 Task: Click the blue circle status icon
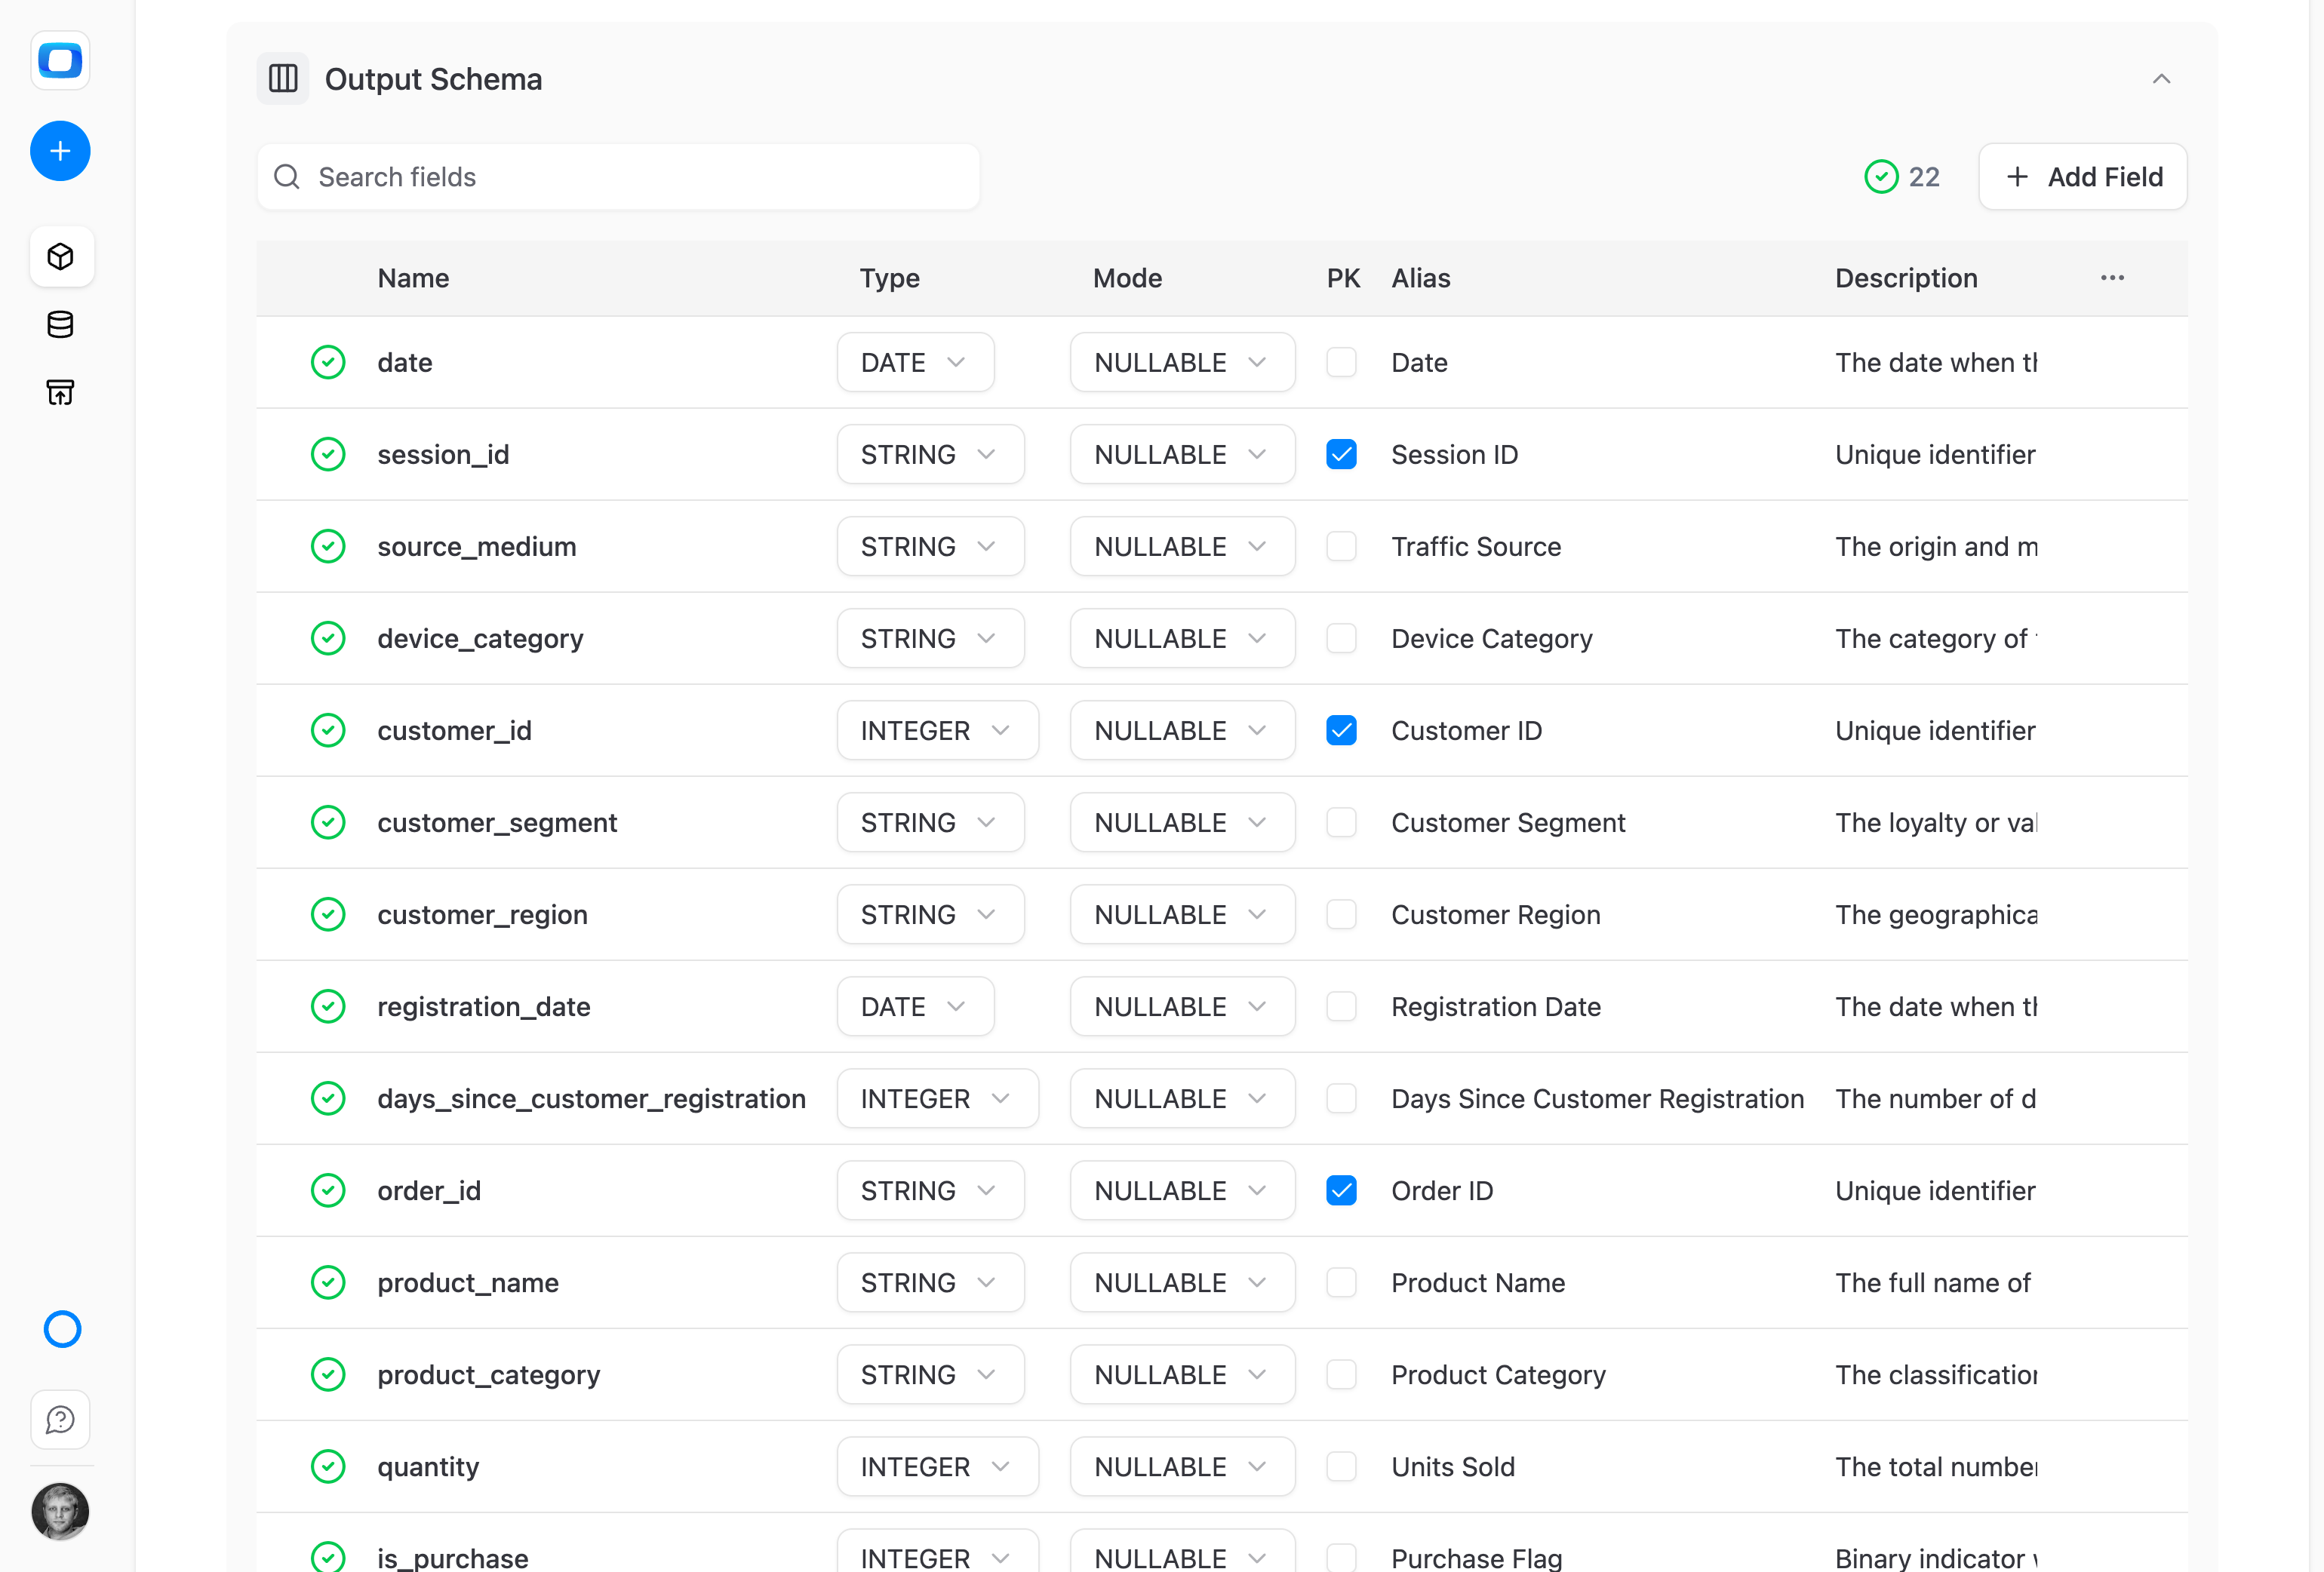62,1329
